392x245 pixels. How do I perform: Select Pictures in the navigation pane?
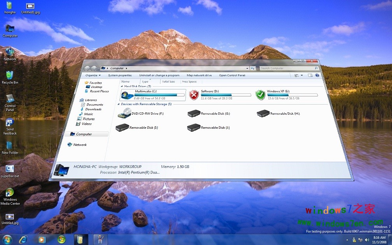[x=94, y=119]
